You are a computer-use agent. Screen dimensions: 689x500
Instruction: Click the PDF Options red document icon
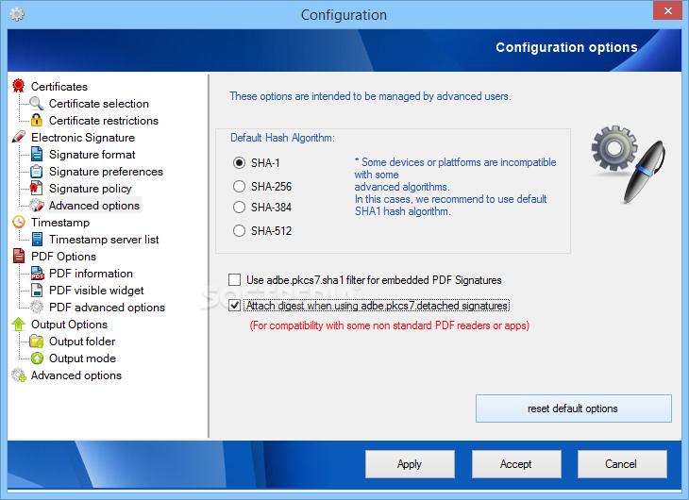coord(19,257)
